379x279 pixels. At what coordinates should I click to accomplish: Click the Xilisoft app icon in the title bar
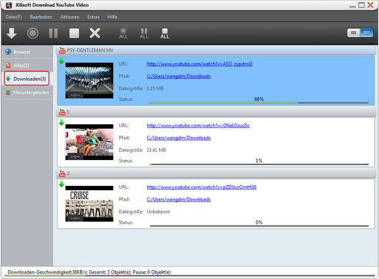pos(9,5)
